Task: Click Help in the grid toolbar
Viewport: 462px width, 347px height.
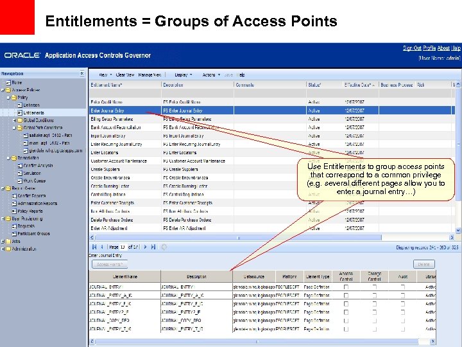Action: [241, 75]
